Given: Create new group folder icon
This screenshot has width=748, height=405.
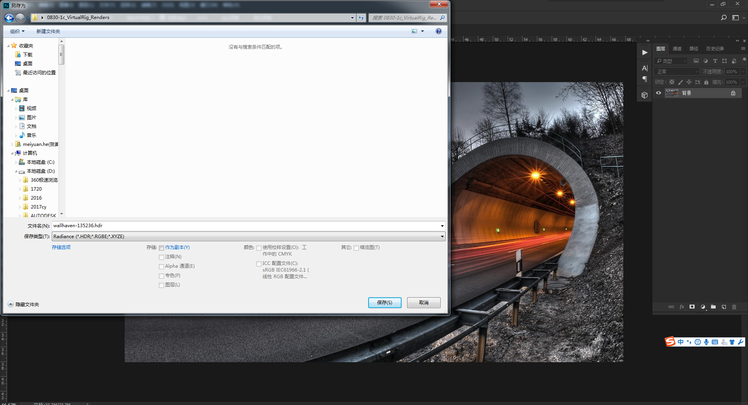Looking at the screenshot, I should [713, 307].
